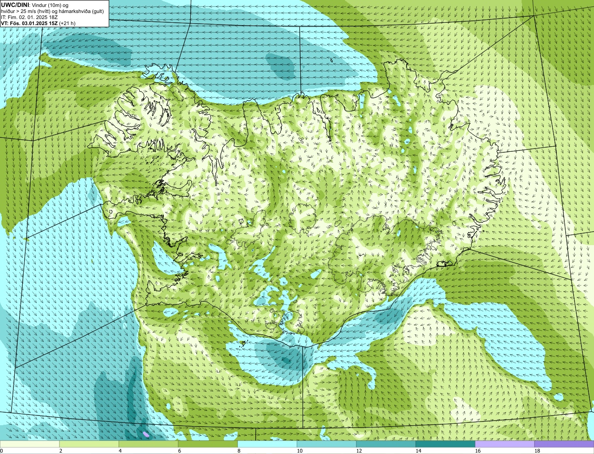Screen dimensions: 594x454
Task: Click the legend label "8"
Action: (x=239, y=451)
